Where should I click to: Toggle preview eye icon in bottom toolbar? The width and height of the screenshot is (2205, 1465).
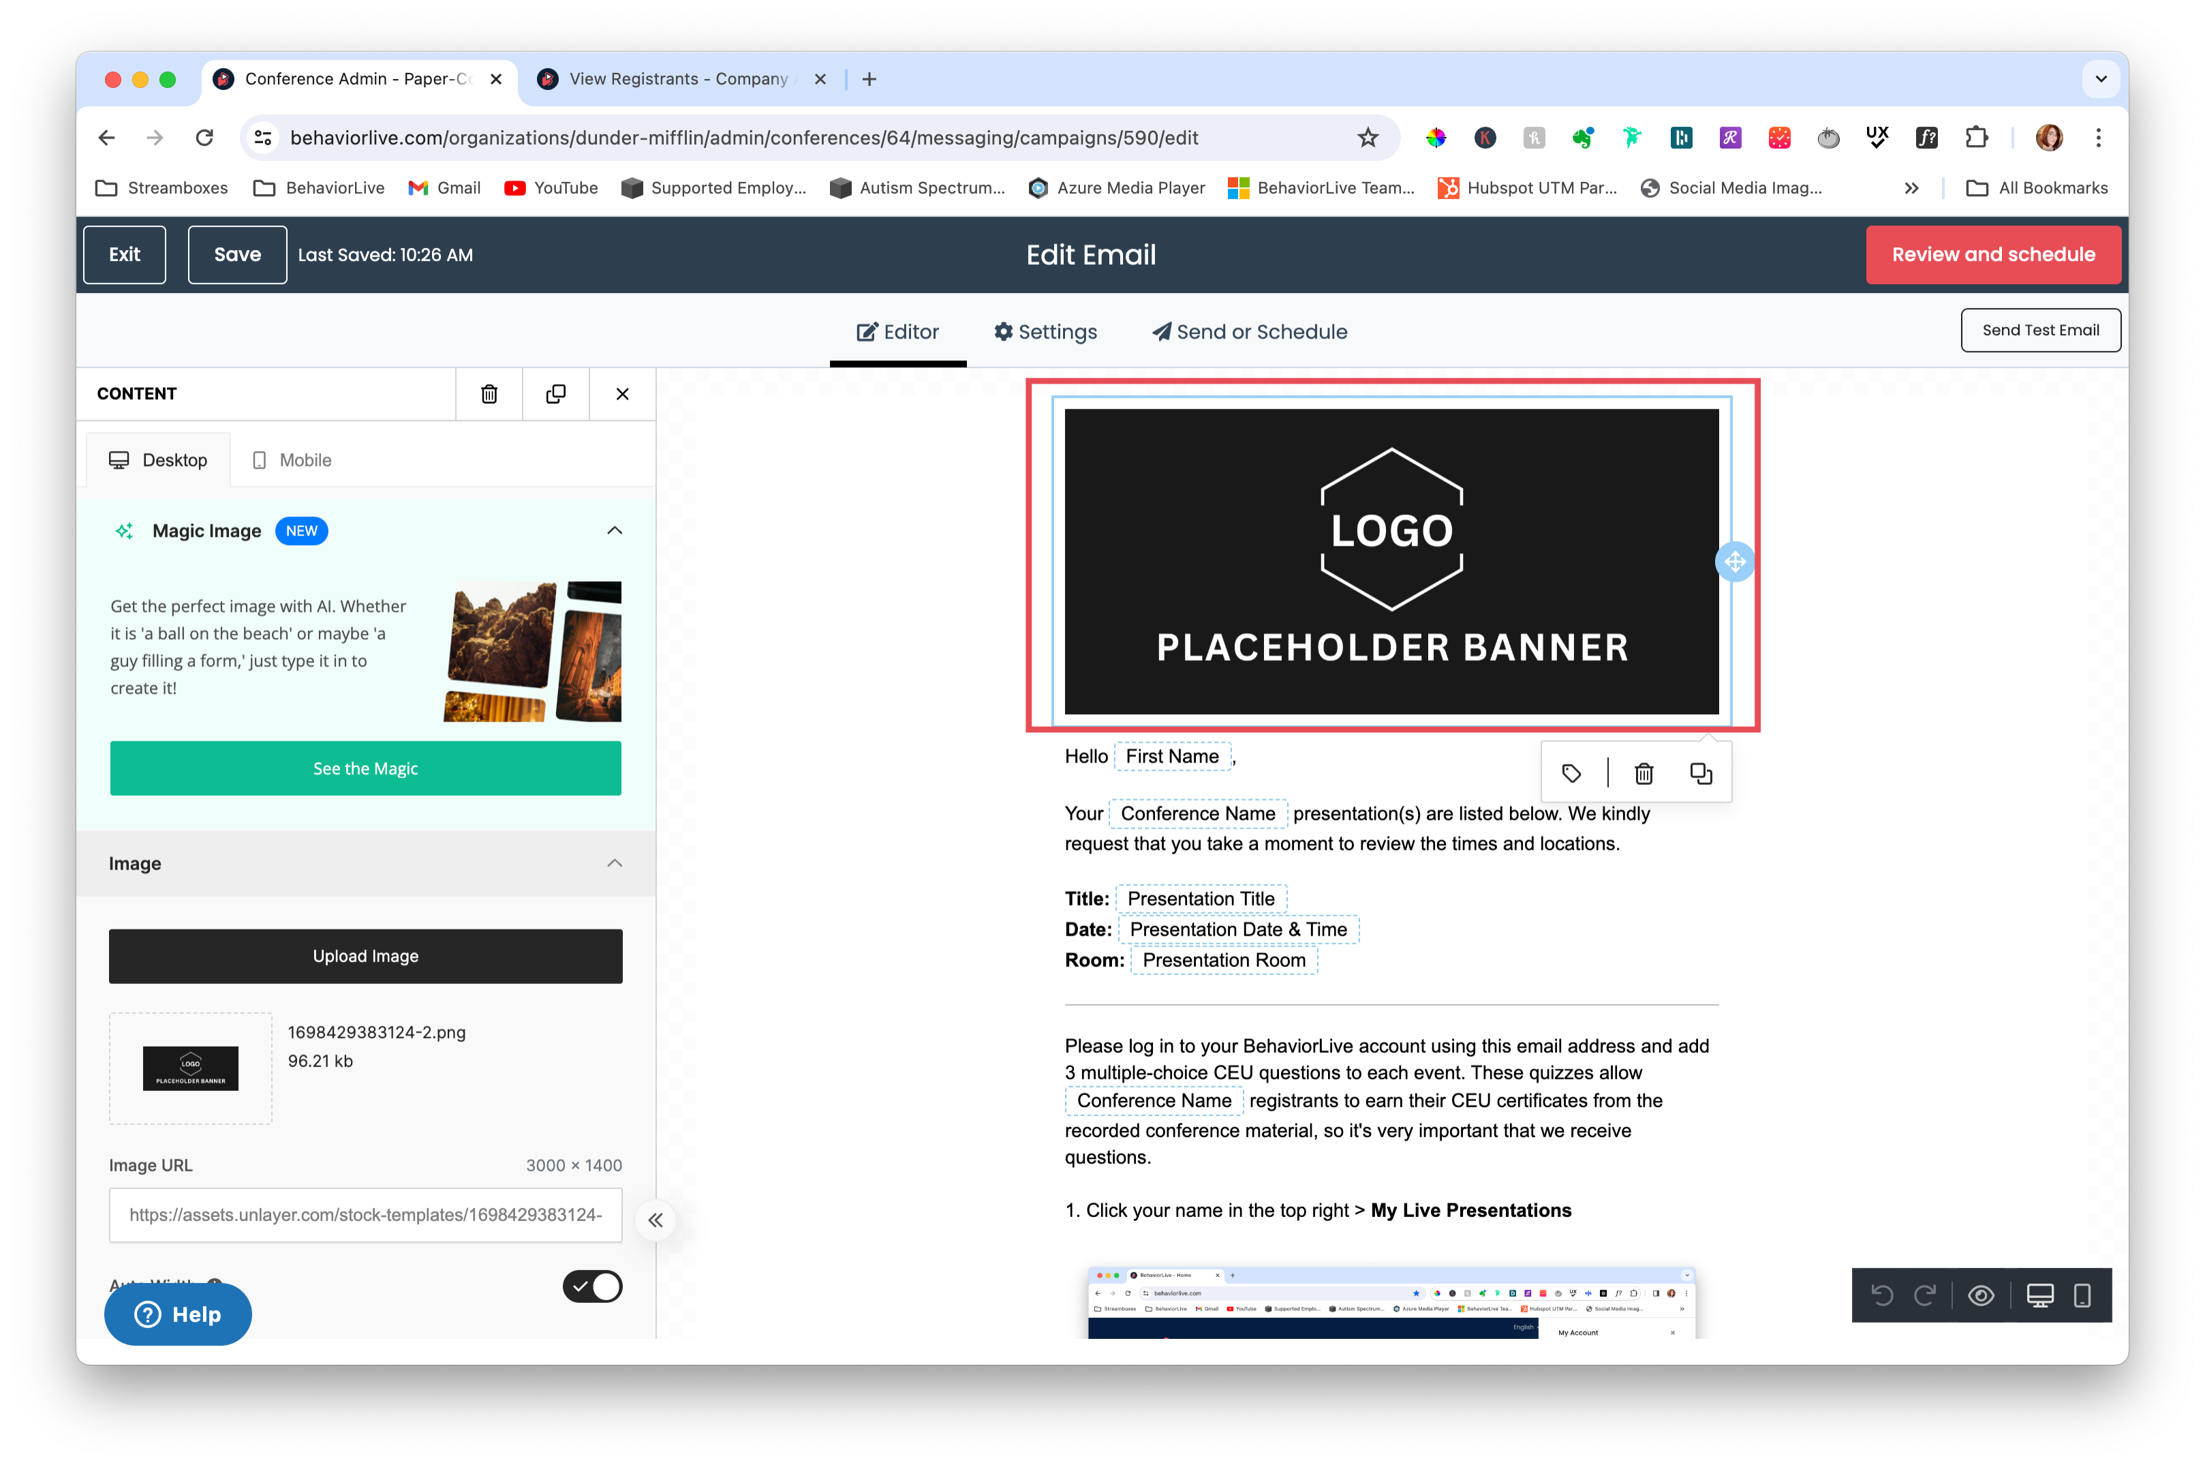tap(1981, 1295)
